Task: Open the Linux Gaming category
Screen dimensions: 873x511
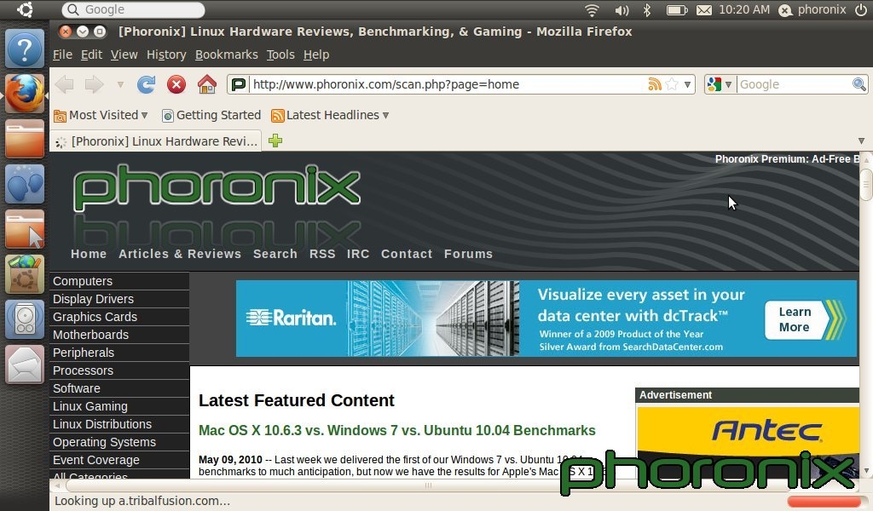Action: pyautogui.click(x=119, y=406)
